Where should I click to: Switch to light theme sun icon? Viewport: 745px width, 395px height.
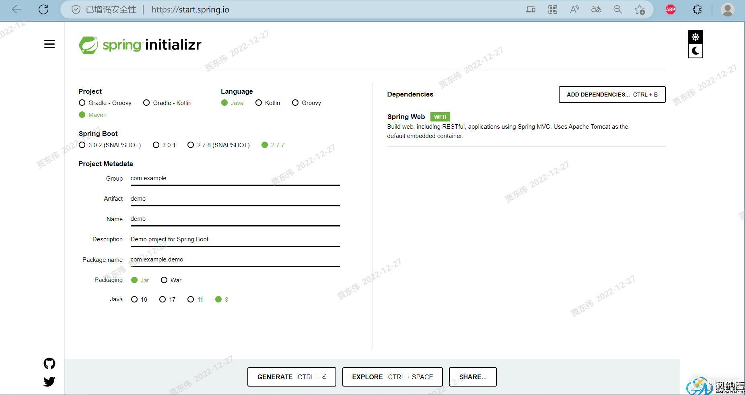pyautogui.click(x=696, y=37)
